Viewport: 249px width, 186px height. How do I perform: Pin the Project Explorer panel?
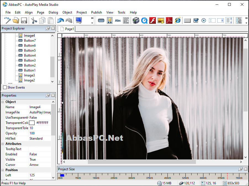coord(48,28)
